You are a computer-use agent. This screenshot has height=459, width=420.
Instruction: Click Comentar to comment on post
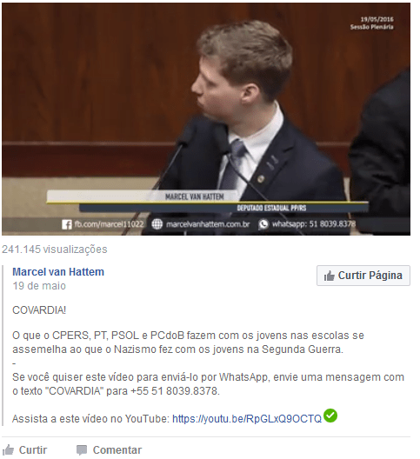(x=109, y=450)
